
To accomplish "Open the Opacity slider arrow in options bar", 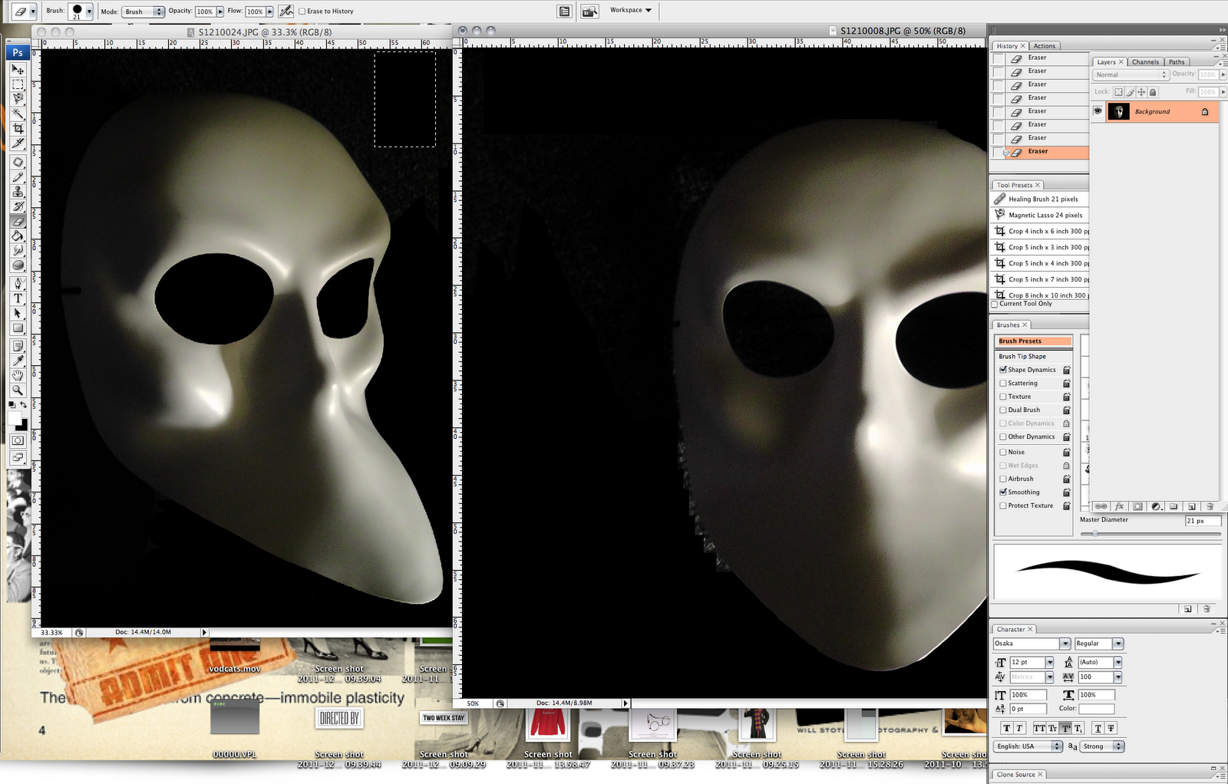I will pos(220,12).
